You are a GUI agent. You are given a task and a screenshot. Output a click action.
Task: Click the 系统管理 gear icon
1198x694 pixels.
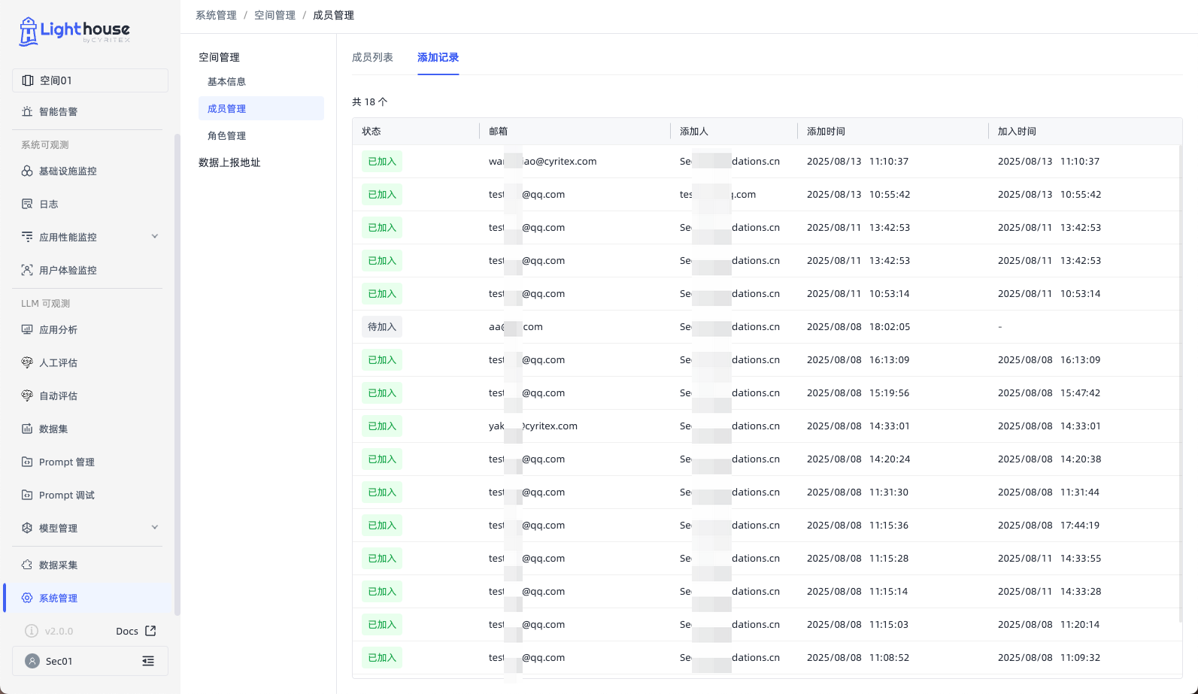click(x=27, y=598)
